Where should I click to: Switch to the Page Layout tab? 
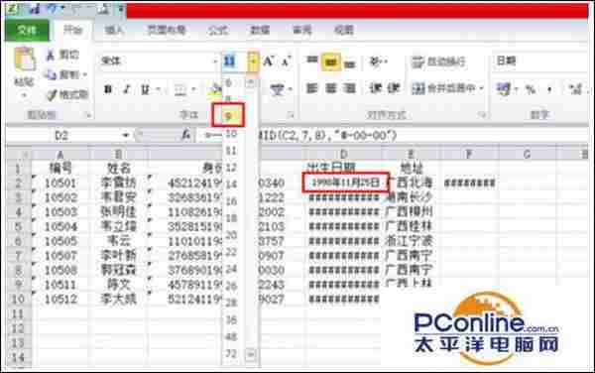click(x=167, y=30)
